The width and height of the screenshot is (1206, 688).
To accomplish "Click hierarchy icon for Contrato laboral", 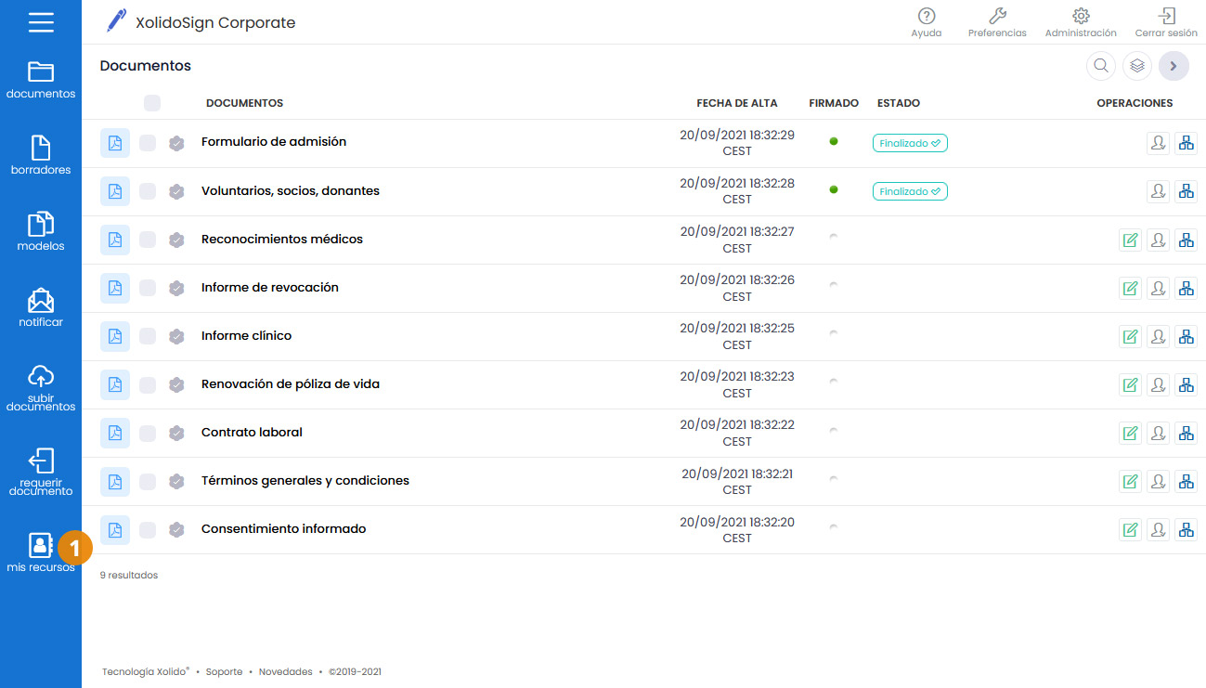I will point(1186,433).
